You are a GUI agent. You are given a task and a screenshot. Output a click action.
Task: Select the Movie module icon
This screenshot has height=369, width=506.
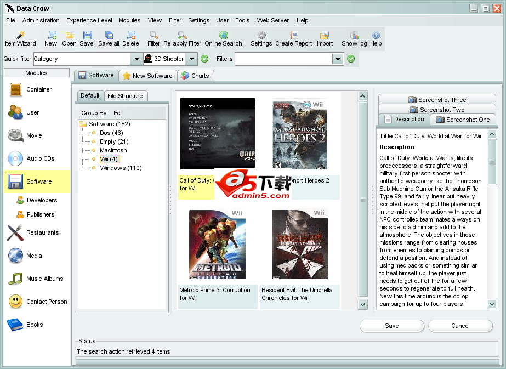coord(15,135)
